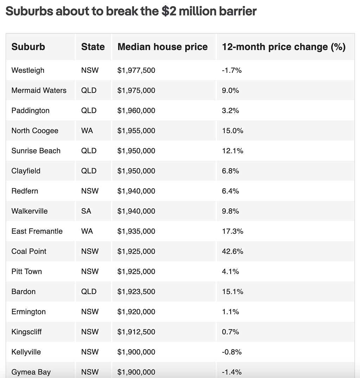This screenshot has height=378, width=360.
Task: Select the Mermaid Waters row name
Action: click(x=39, y=90)
